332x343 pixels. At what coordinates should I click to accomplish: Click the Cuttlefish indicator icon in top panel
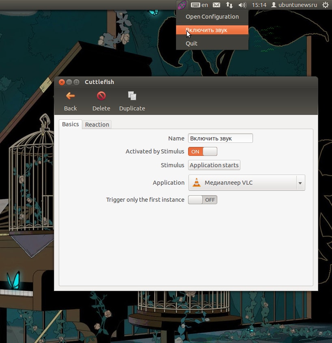point(182,5)
